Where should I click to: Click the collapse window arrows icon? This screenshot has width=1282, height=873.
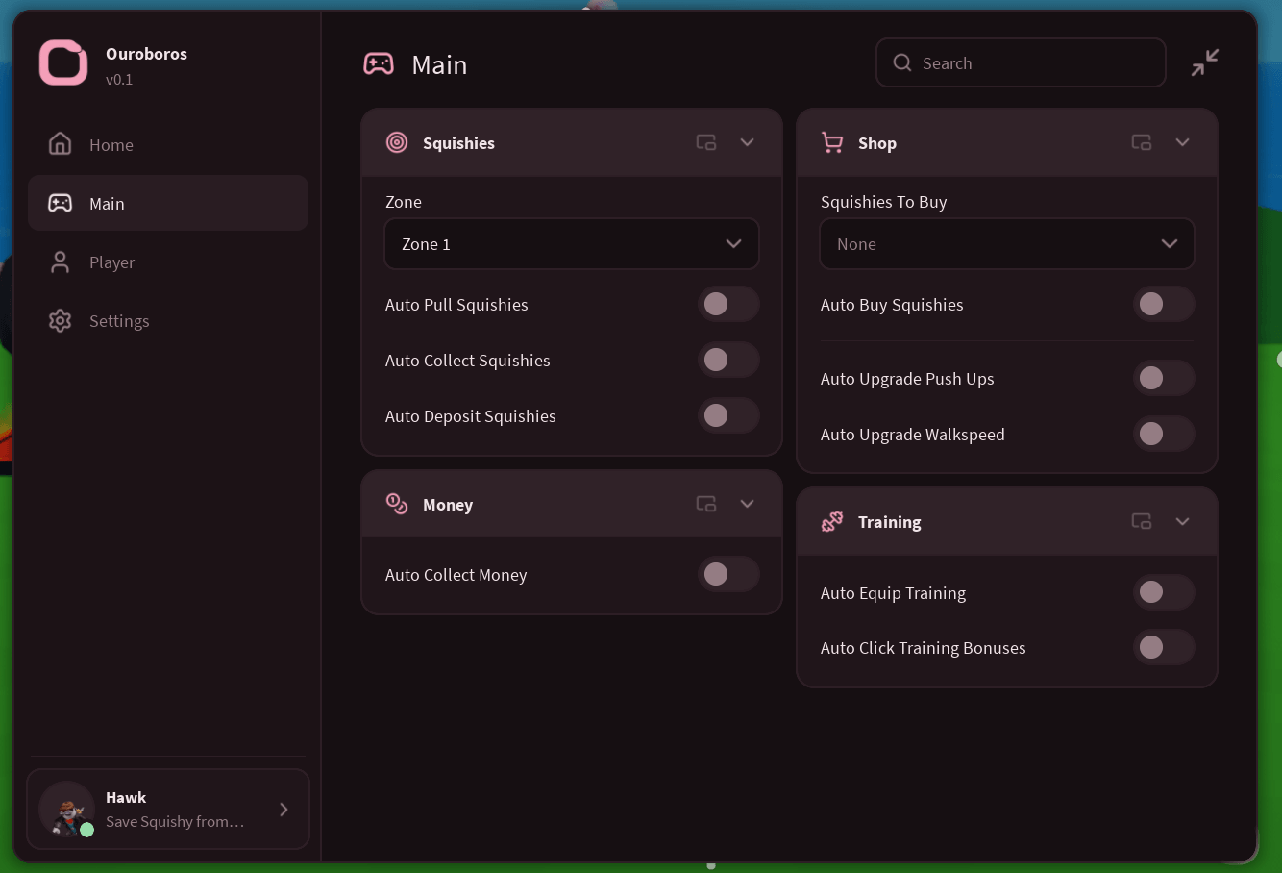coord(1204,63)
